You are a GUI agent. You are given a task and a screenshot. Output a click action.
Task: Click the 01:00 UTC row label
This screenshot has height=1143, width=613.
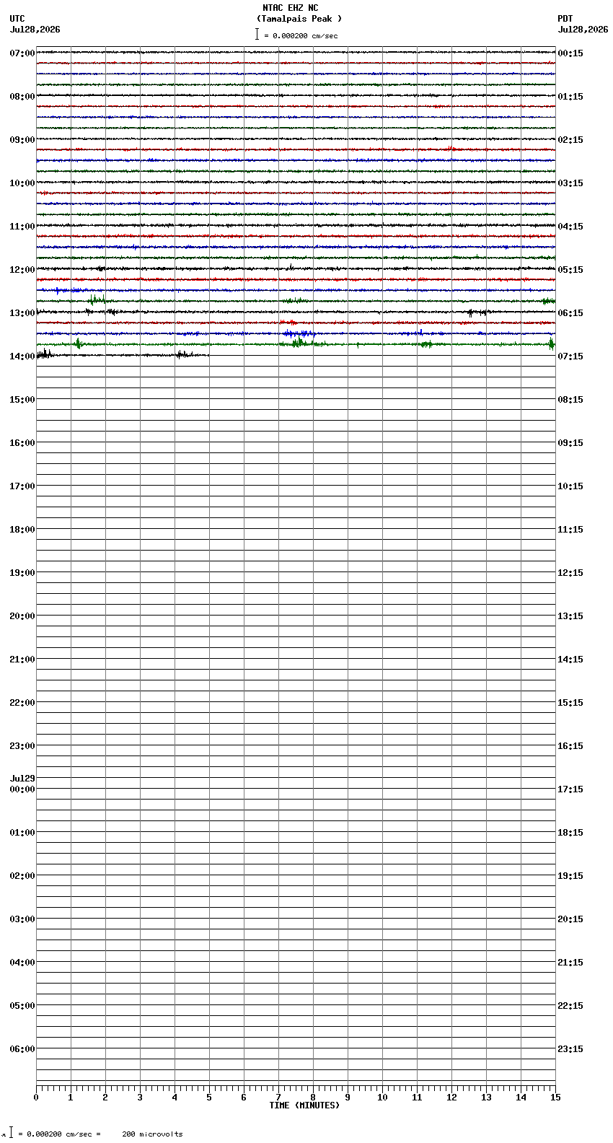coord(22,833)
